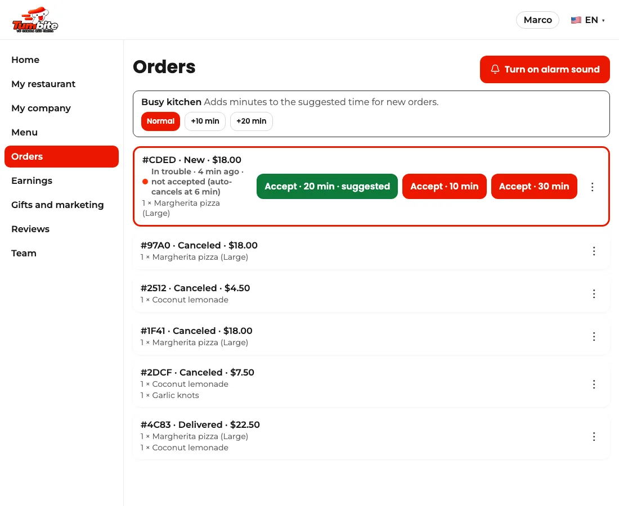This screenshot has height=506, width=619.
Task: Accept order #CDED in 10 min
Action: 444,187
